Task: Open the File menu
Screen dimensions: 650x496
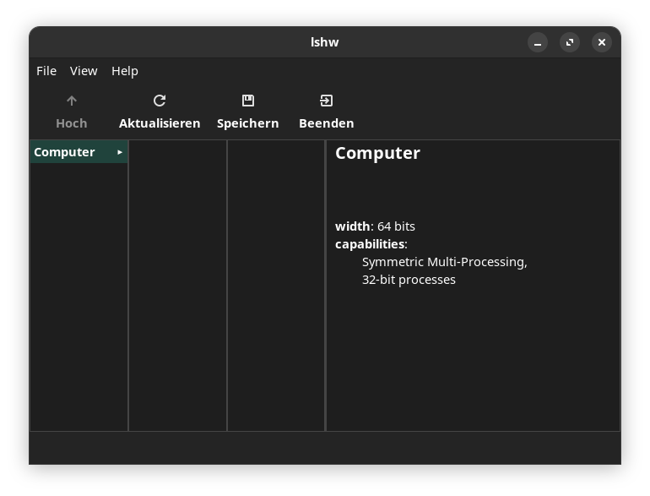Action: coord(46,71)
